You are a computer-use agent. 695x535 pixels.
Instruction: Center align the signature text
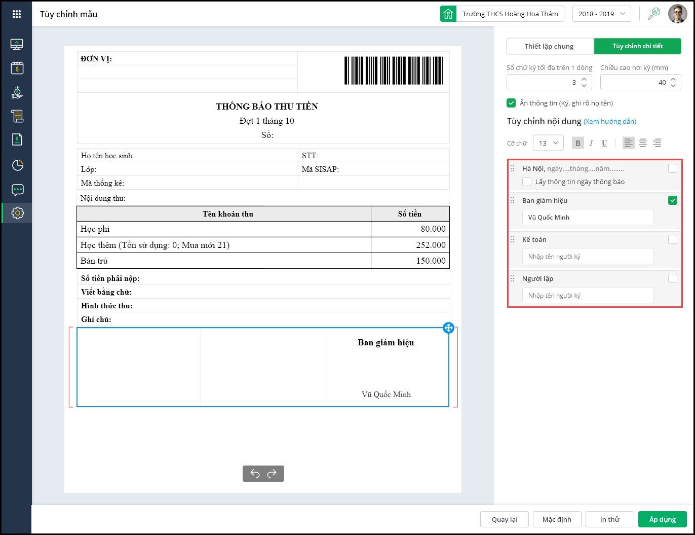(x=642, y=143)
